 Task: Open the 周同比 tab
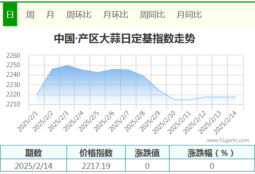153,15
